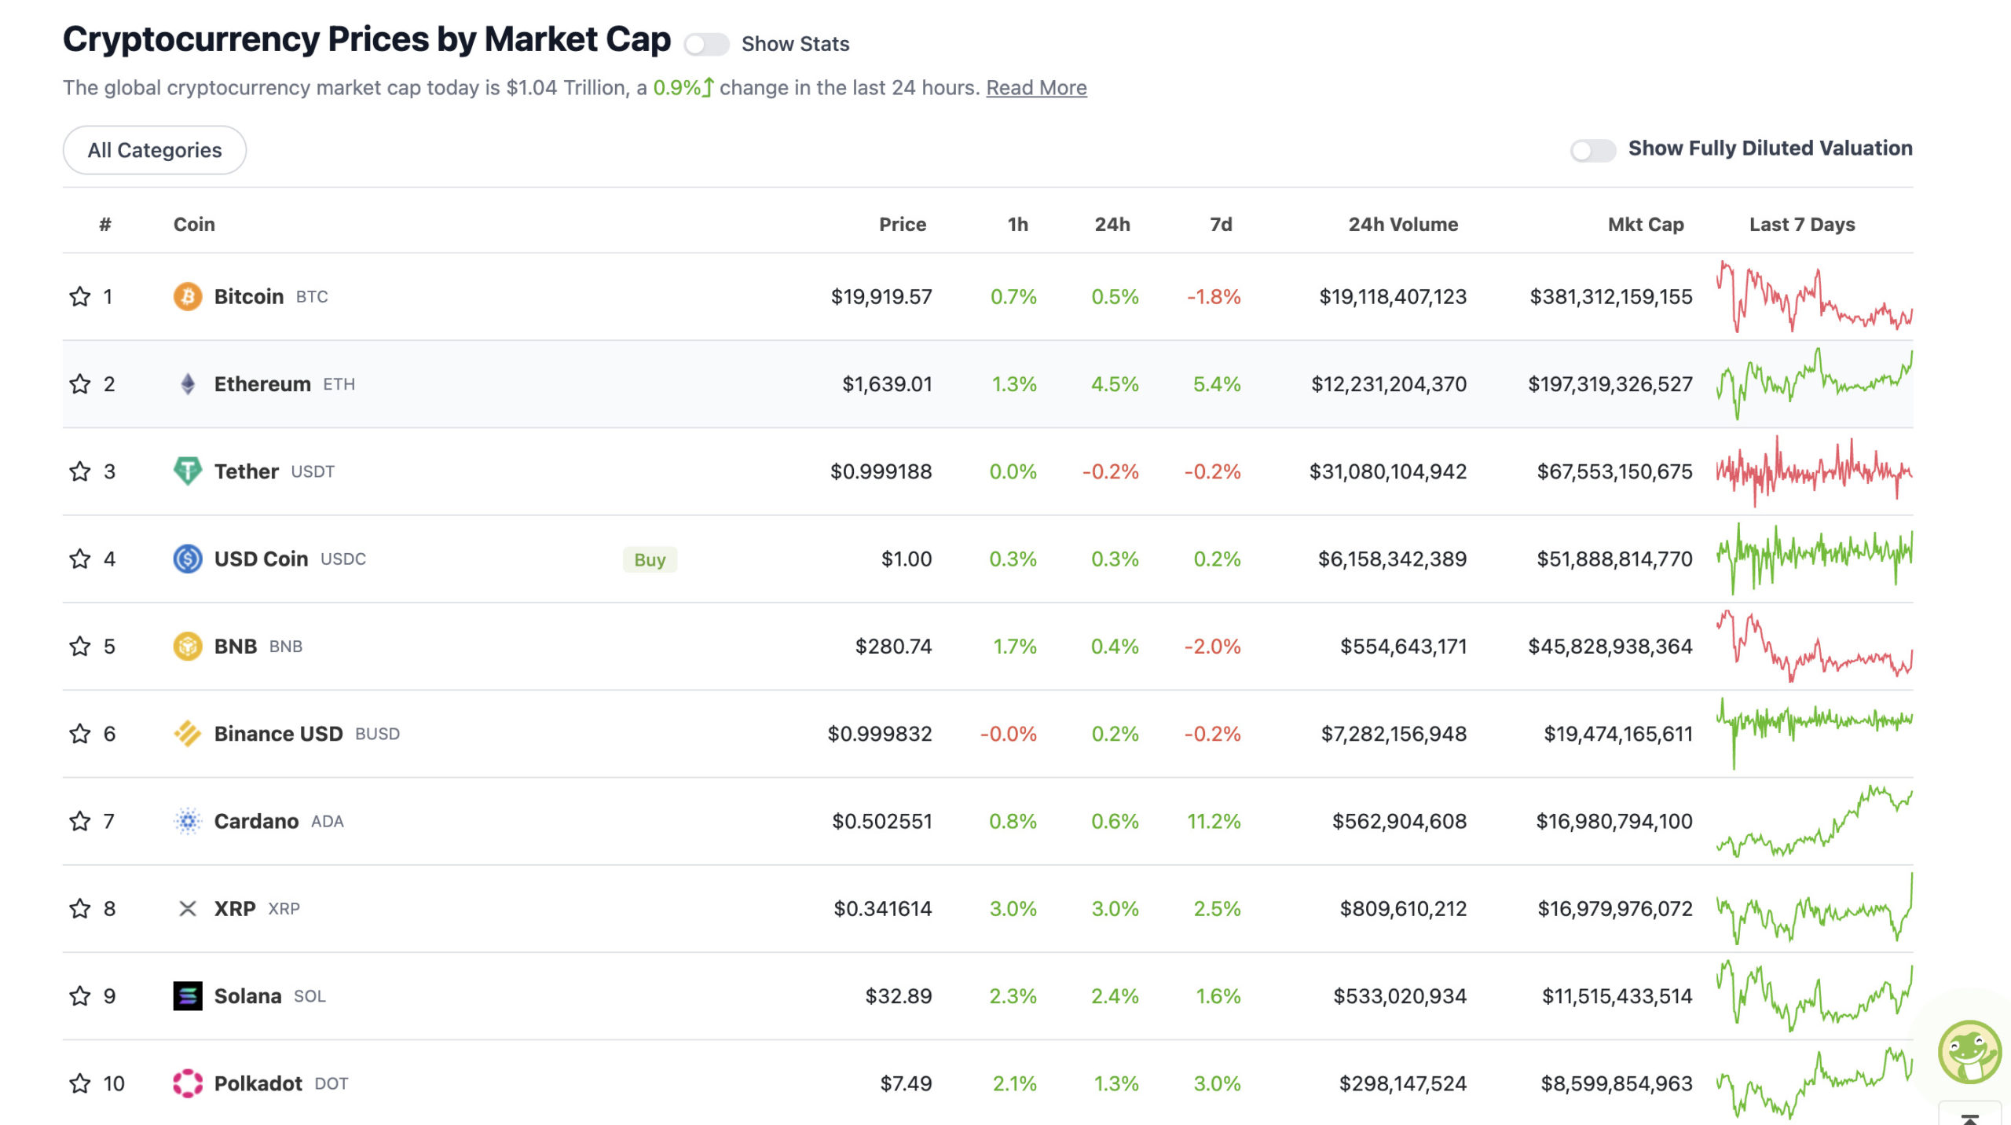This screenshot has height=1125, width=2011.
Task: Click Tether 24h volume $31,080,104,942
Action: coord(1388,471)
